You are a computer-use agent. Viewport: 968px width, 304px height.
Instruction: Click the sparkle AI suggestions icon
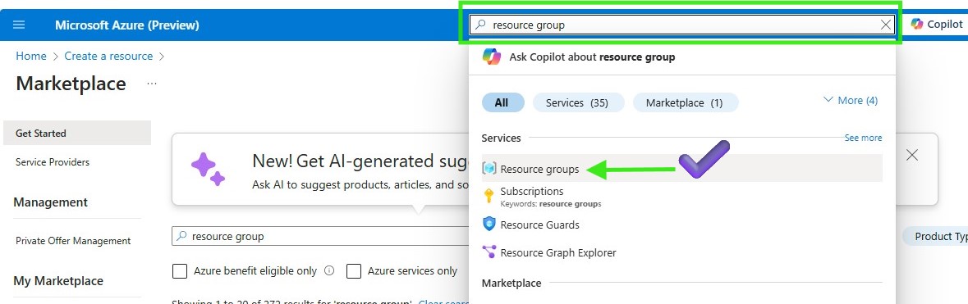point(208,169)
